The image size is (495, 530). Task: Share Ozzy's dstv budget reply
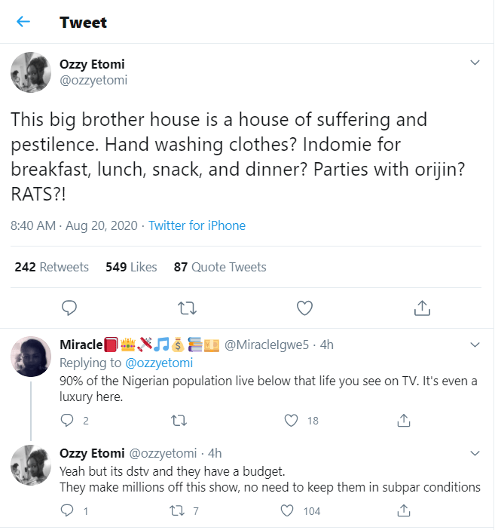coord(404,511)
